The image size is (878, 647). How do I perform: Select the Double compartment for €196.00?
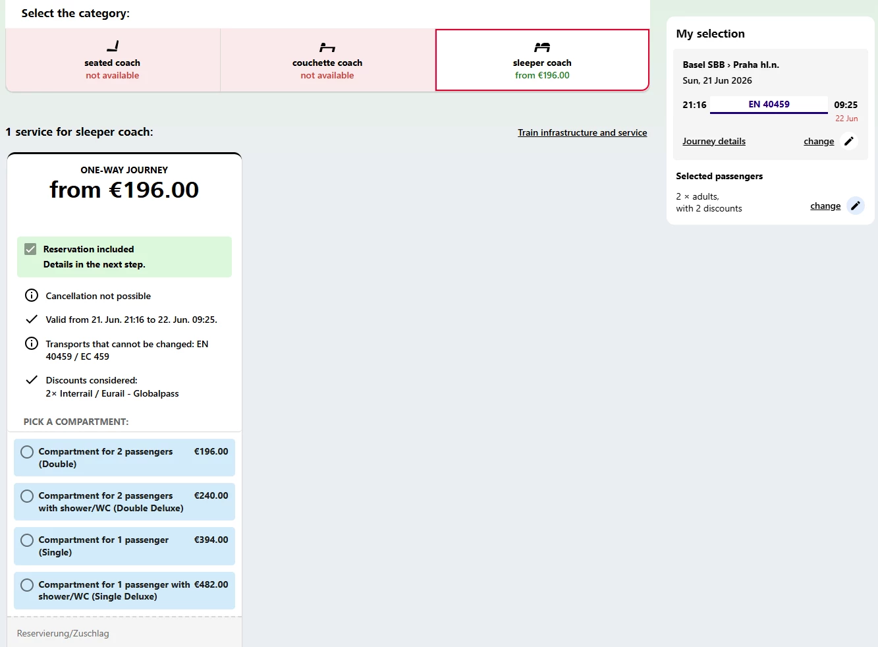click(27, 452)
